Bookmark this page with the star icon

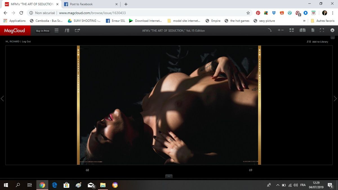pos(248,13)
